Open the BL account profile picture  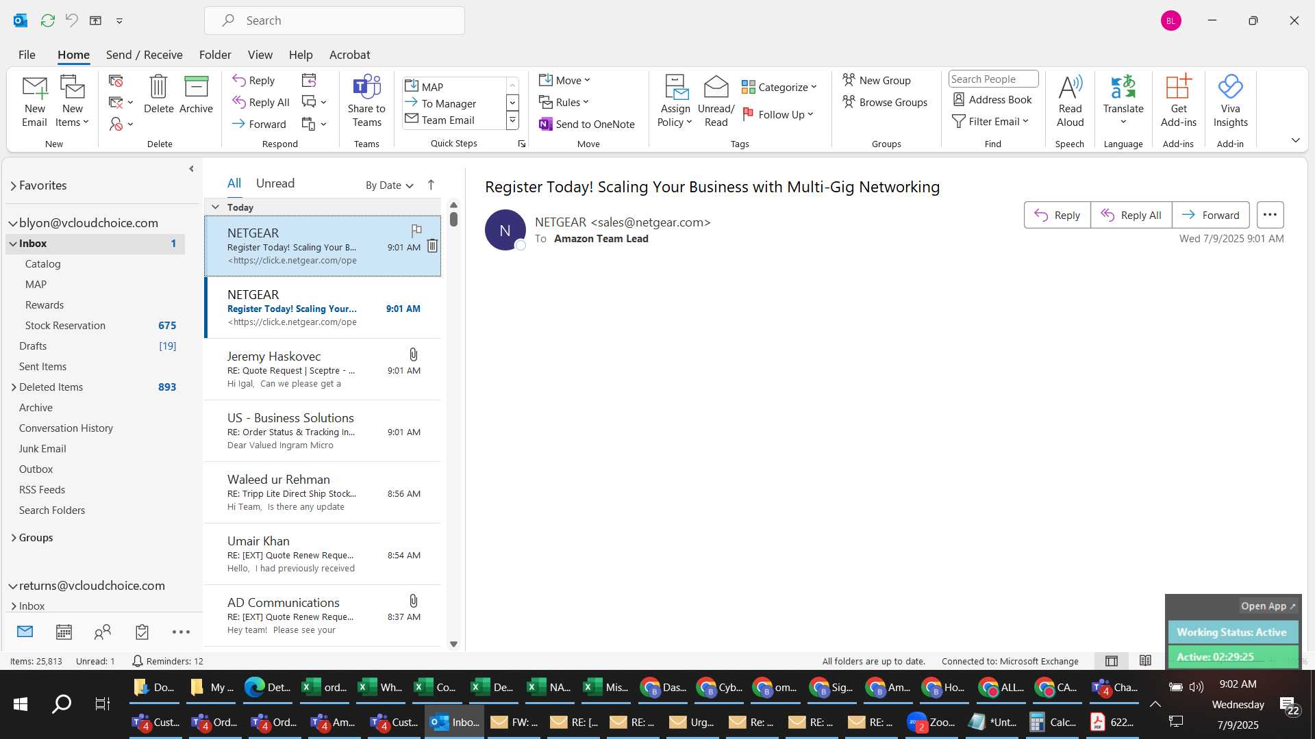point(1171,21)
